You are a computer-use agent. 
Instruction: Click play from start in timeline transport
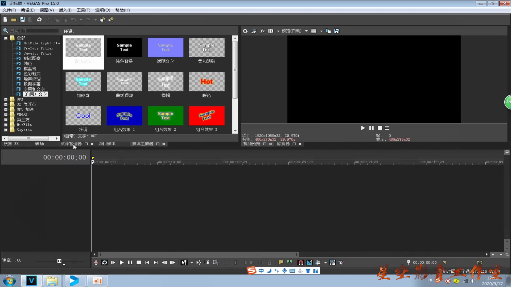pos(113,263)
